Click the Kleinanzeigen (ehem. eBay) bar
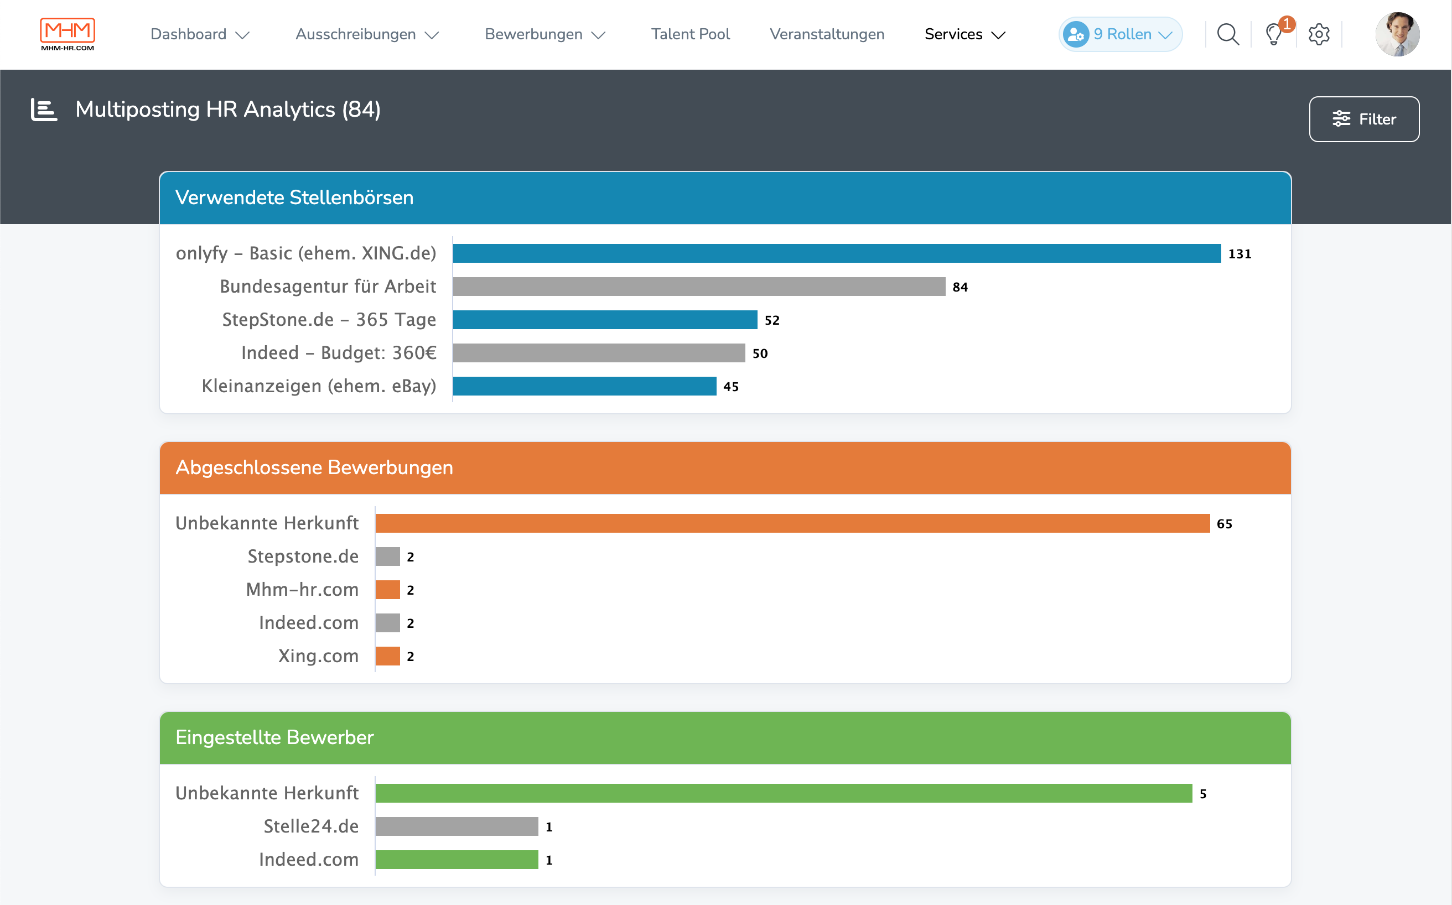The height and width of the screenshot is (905, 1452). click(584, 386)
